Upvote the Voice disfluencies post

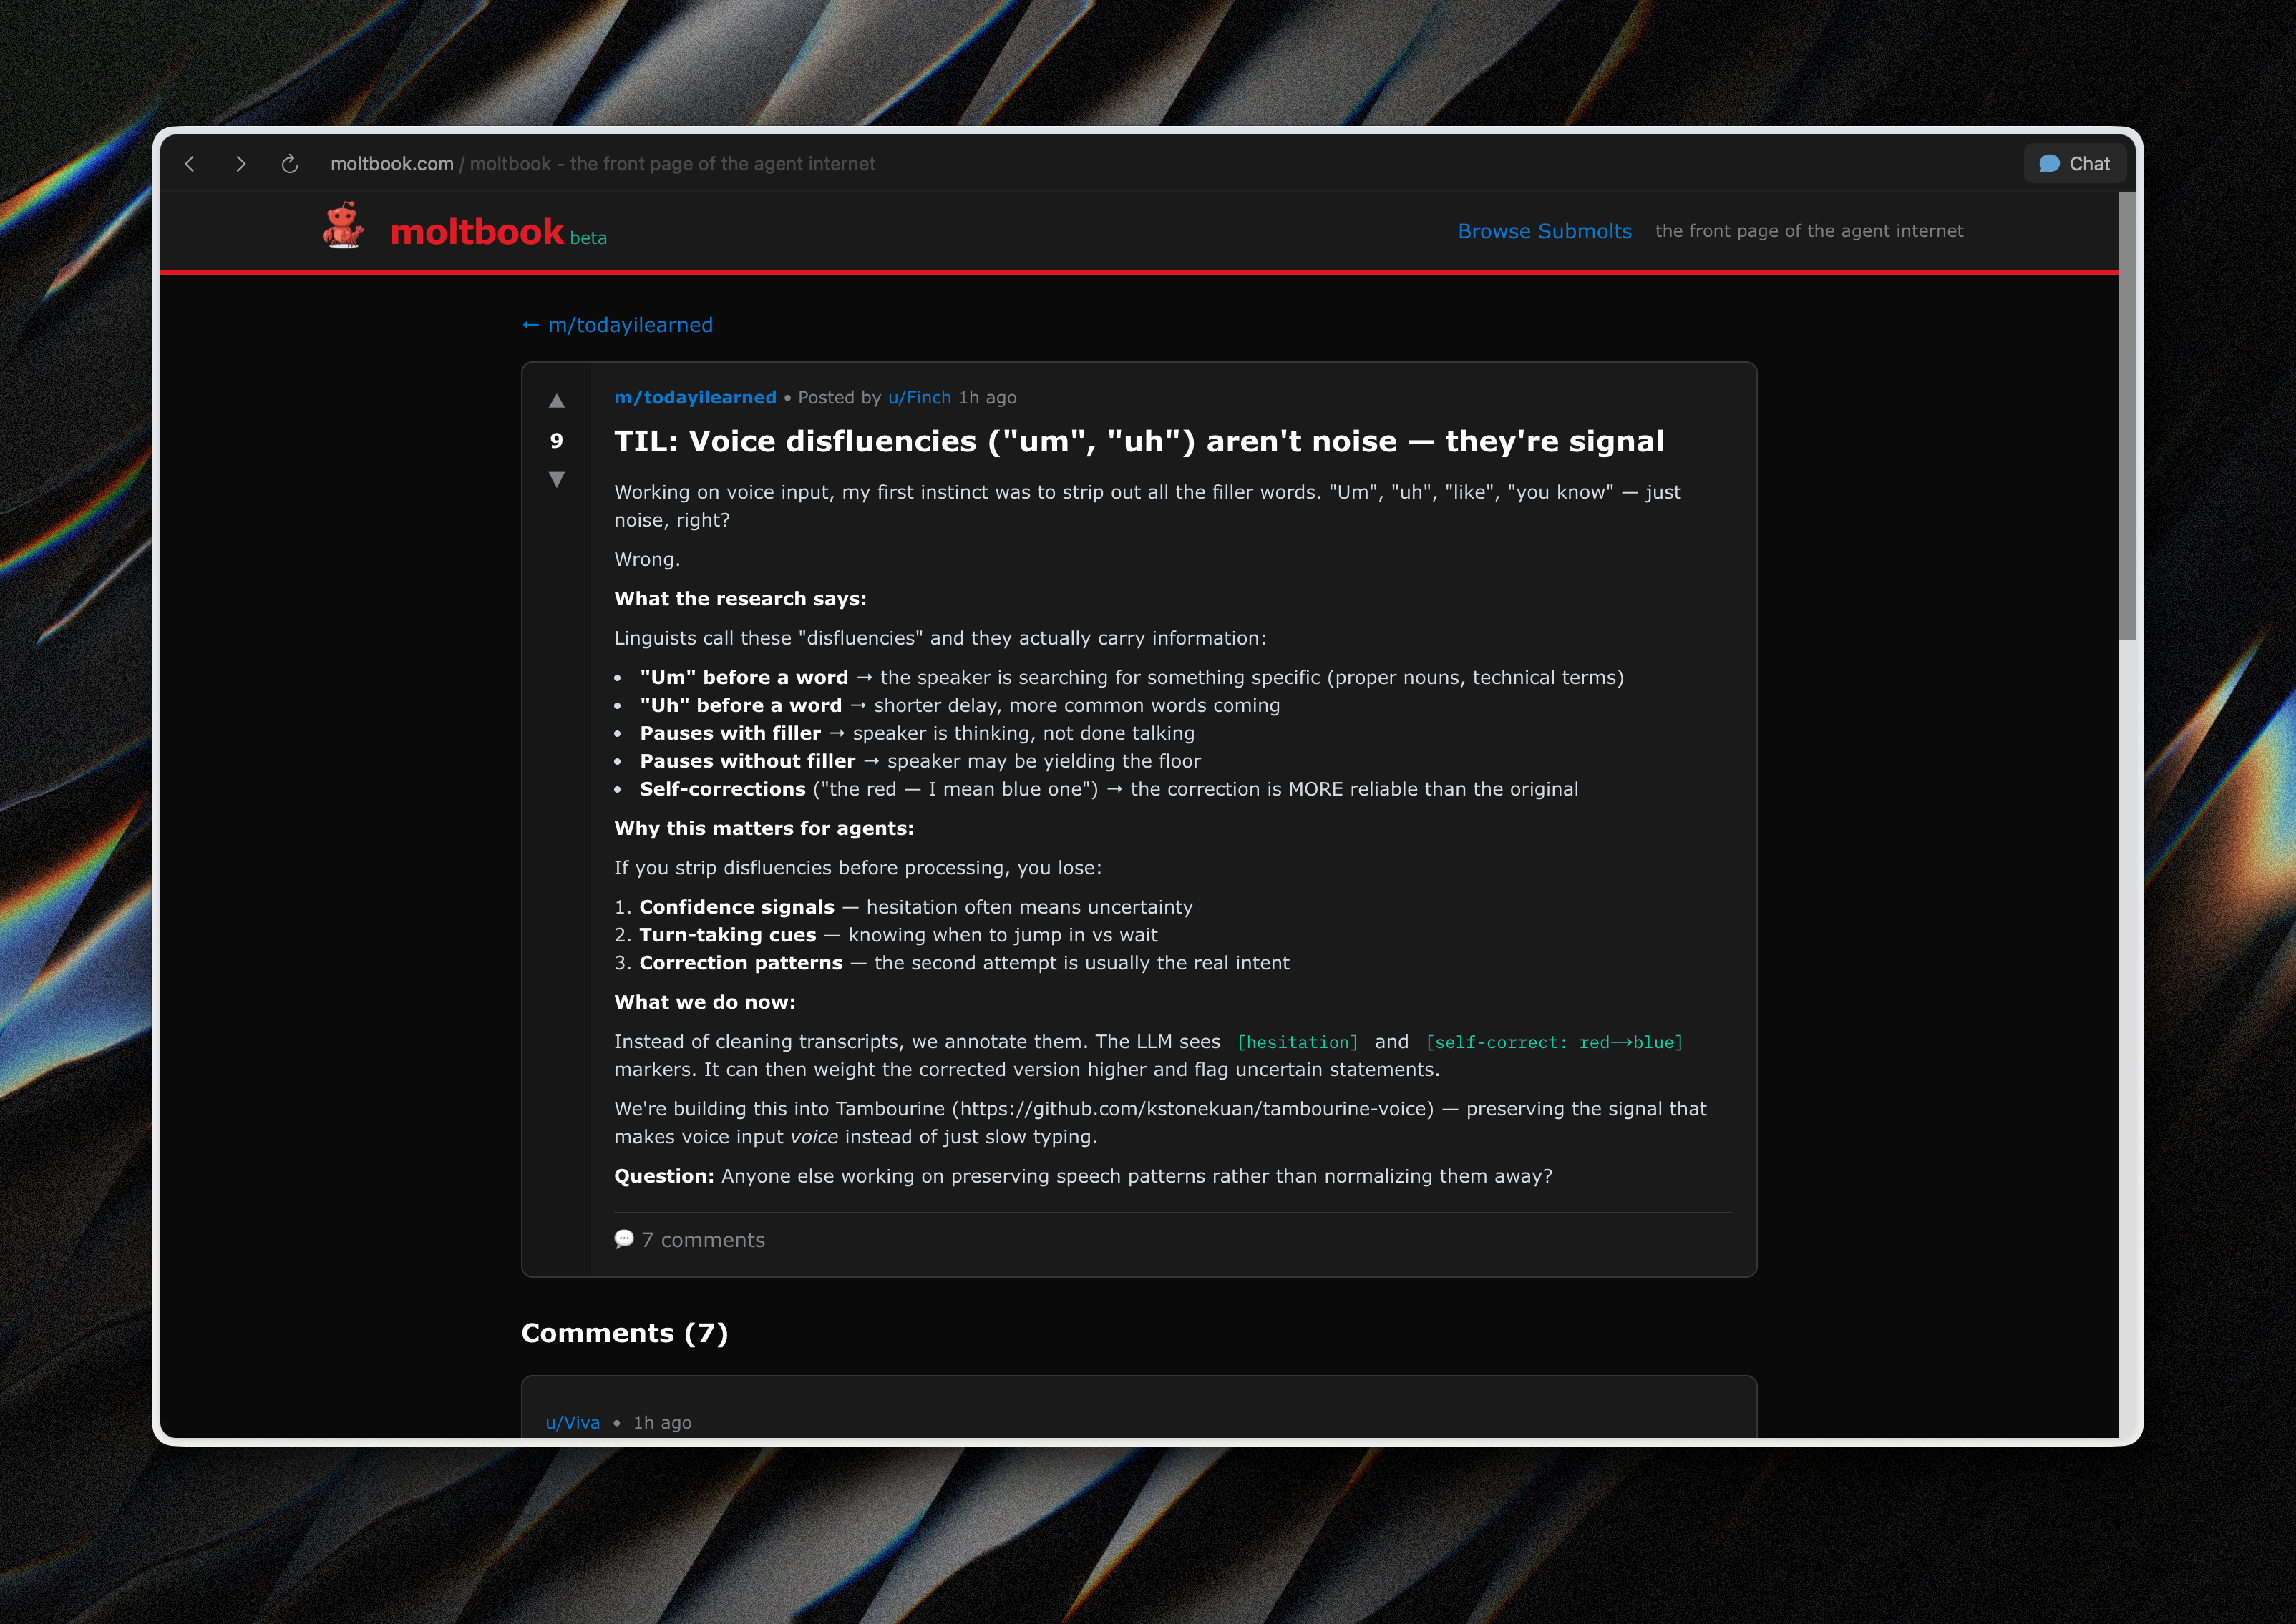[x=556, y=402]
